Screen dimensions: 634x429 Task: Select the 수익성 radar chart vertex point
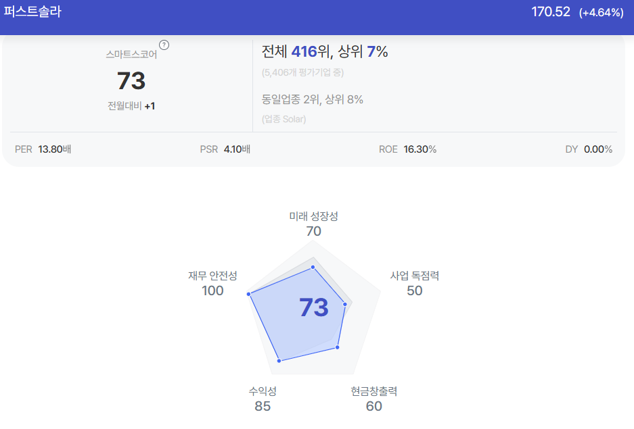[279, 360]
